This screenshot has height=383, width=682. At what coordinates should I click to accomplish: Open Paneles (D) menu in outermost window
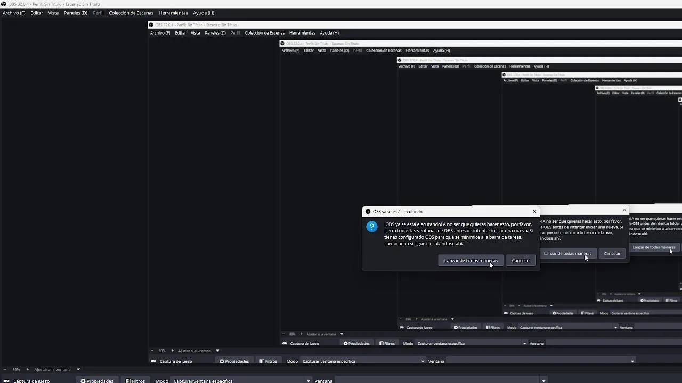pos(76,13)
